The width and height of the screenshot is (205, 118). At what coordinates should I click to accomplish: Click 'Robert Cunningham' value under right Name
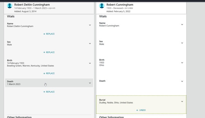tap(109, 26)
